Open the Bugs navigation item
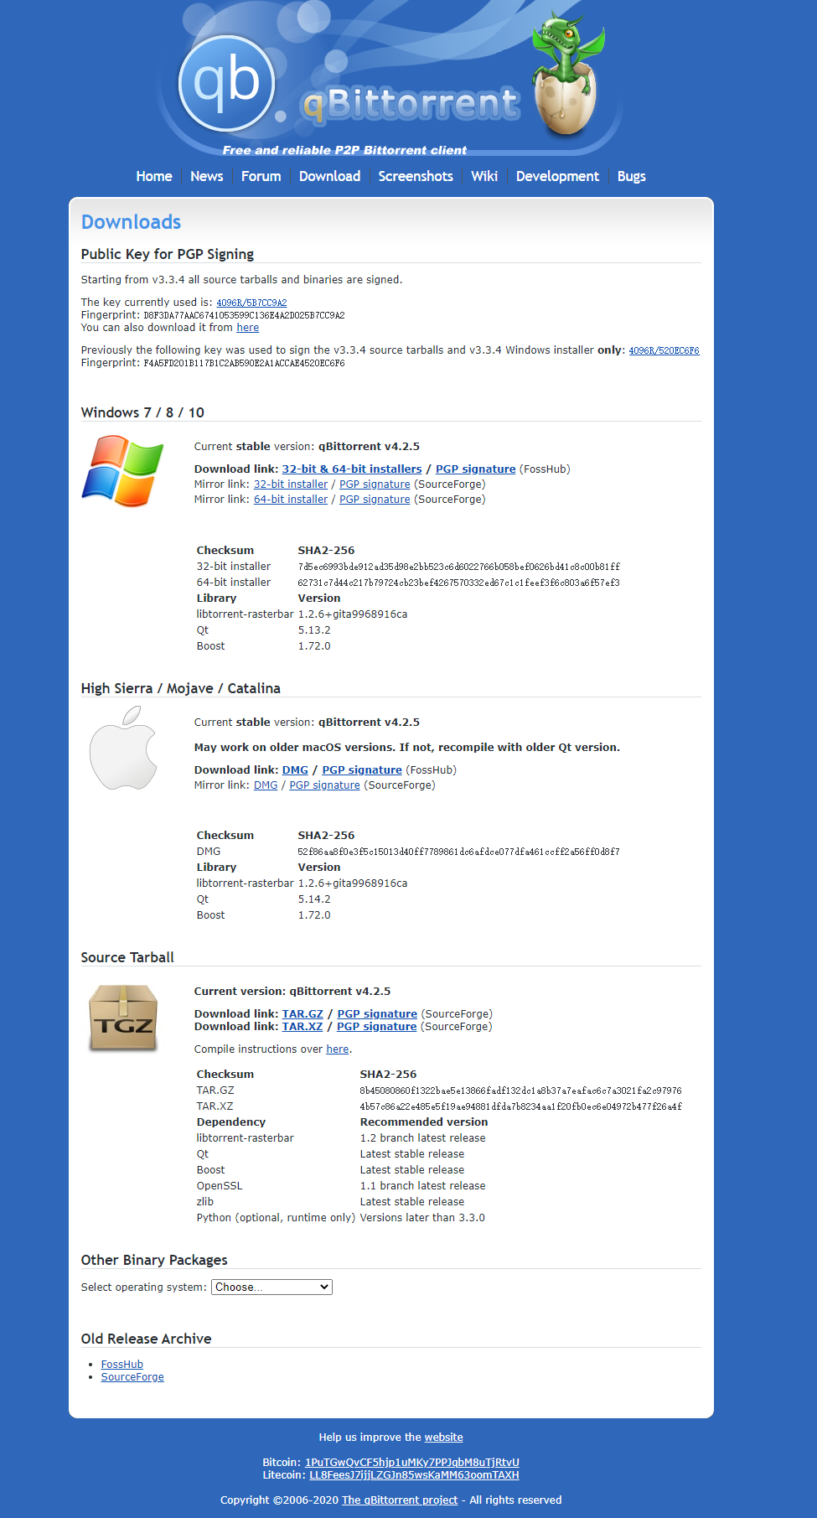The image size is (817, 1518). 632,176
